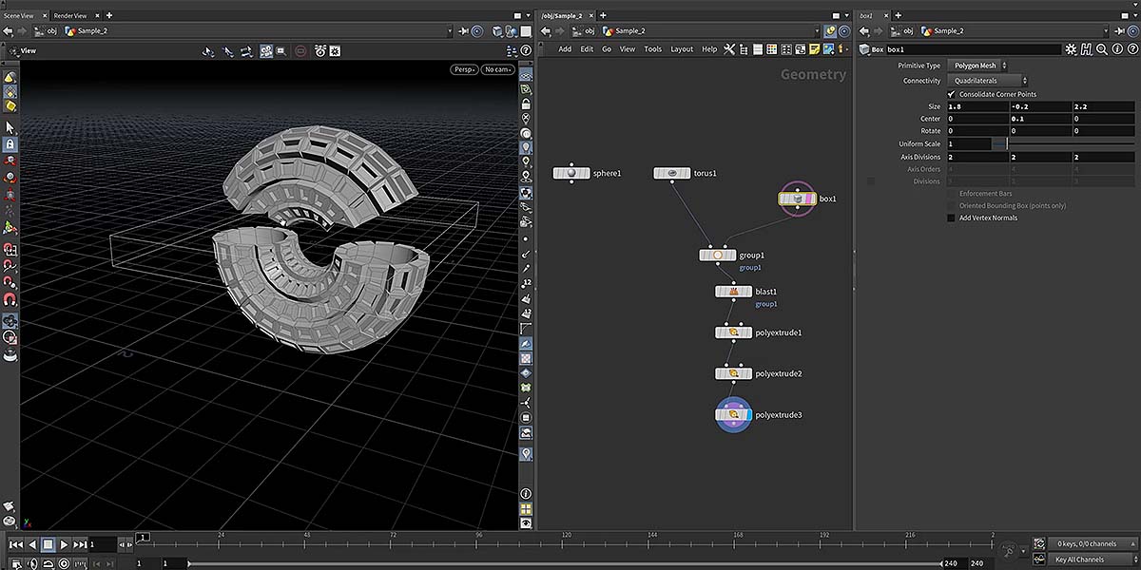Open the Scene View tab
Screen dimensions: 1141x570
point(19,16)
